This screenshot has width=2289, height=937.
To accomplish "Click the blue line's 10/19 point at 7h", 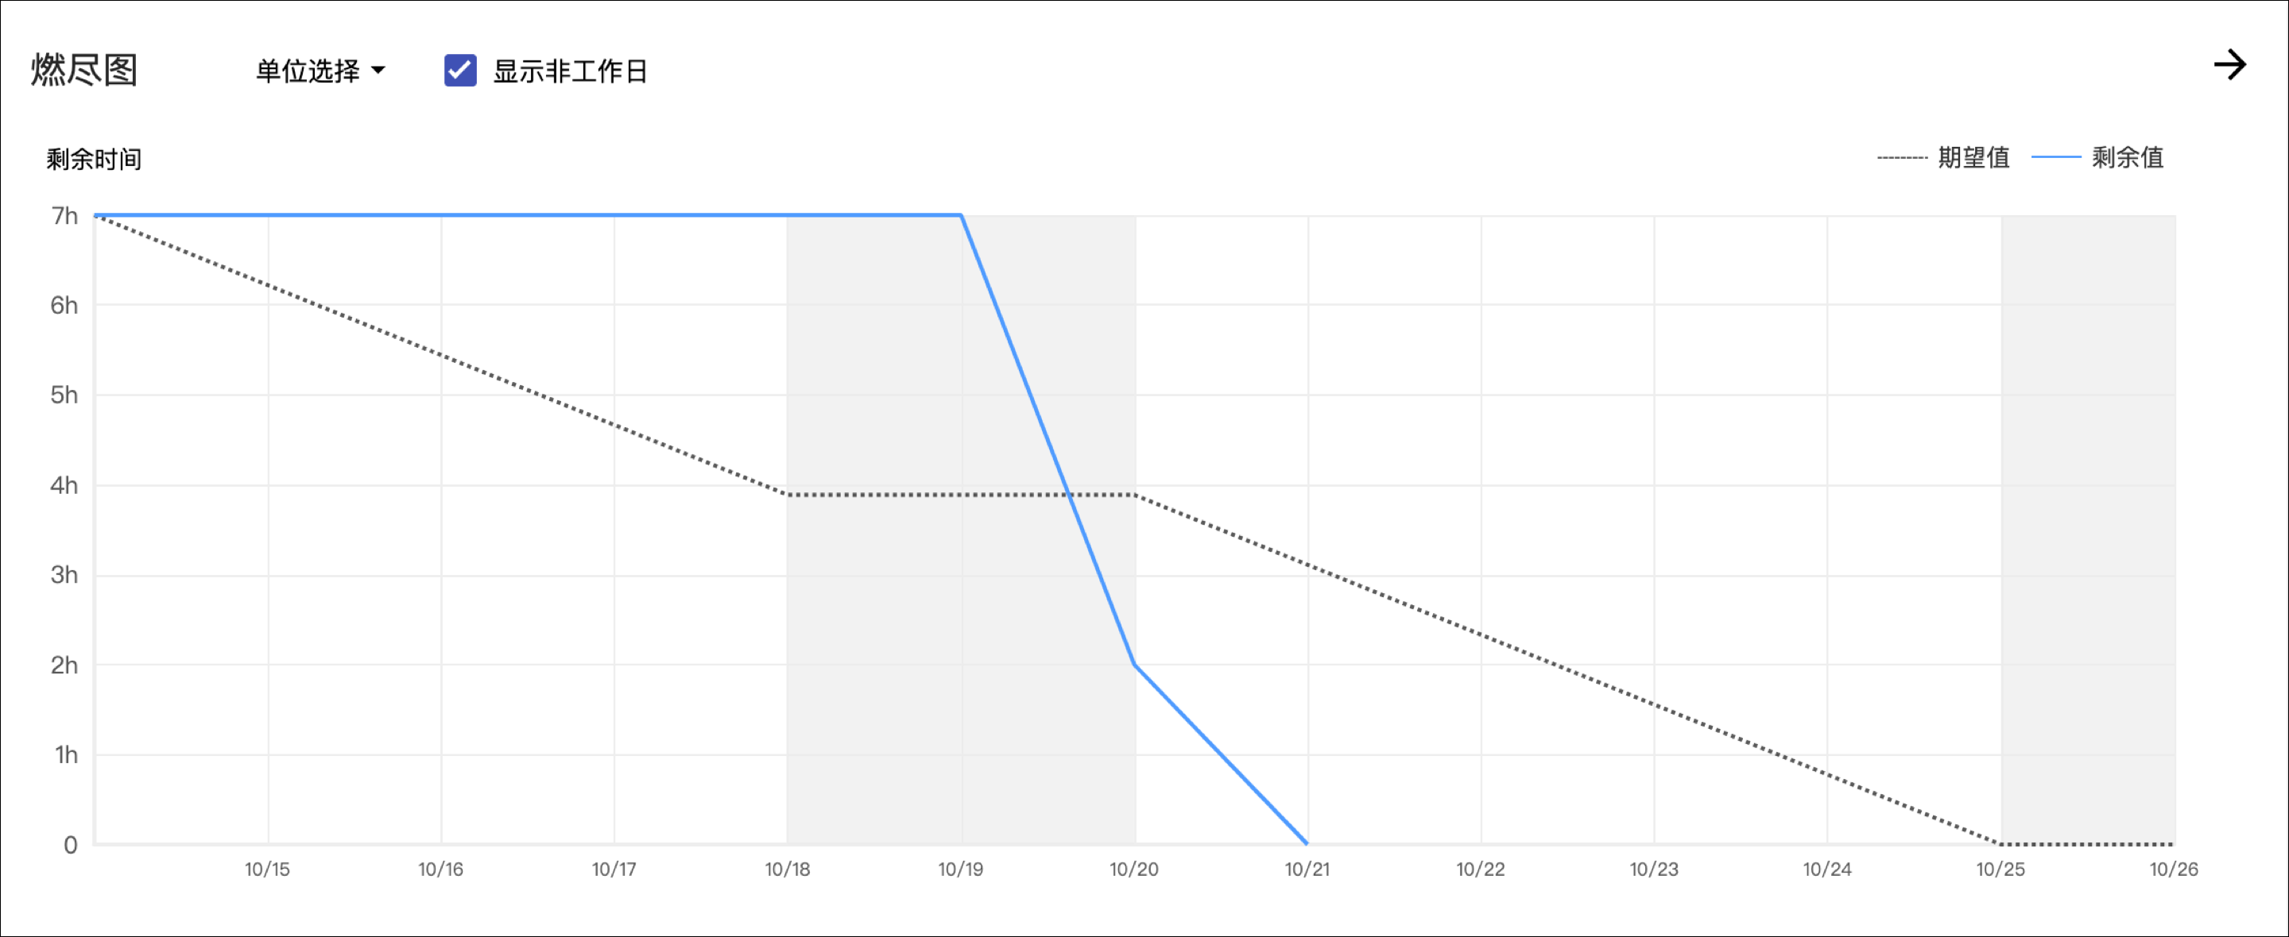I will [962, 215].
